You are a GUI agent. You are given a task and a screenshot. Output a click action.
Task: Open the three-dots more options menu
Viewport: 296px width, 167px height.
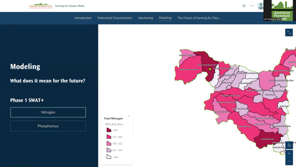point(252,6)
